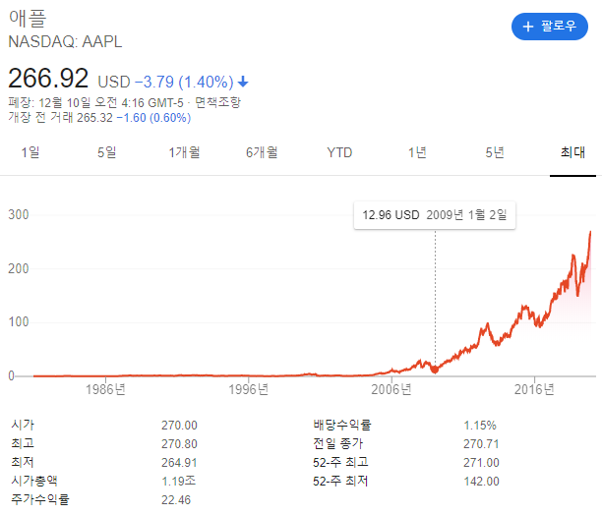The image size is (602, 515).
Task: Show the 1년 chart range
Action: pyautogui.click(x=417, y=152)
